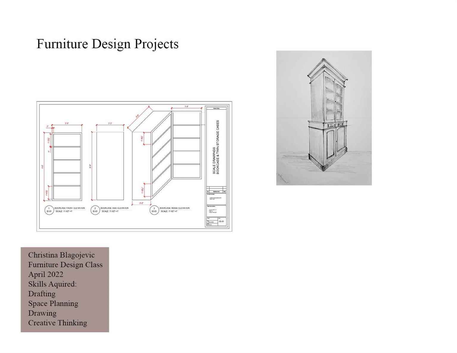Select the 'Furniture Design Class' line

[x=65, y=265]
